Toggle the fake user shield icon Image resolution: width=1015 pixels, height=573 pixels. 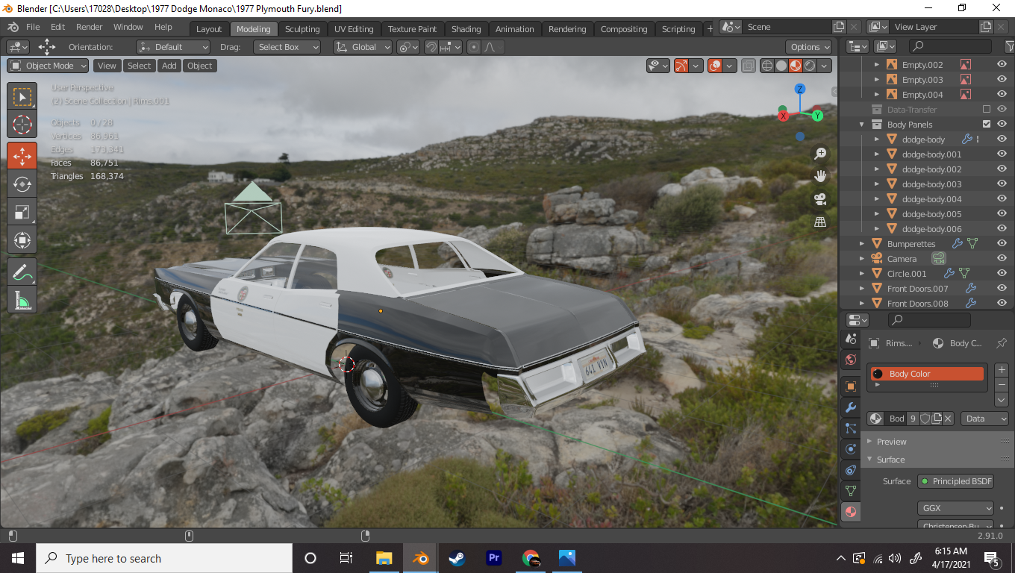(x=925, y=419)
